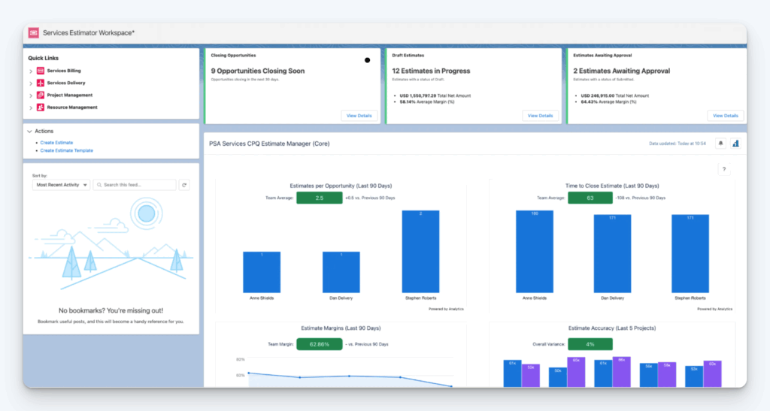The width and height of the screenshot is (770, 411).
Task: Expand the Resource Management quick link
Action: 31,108
